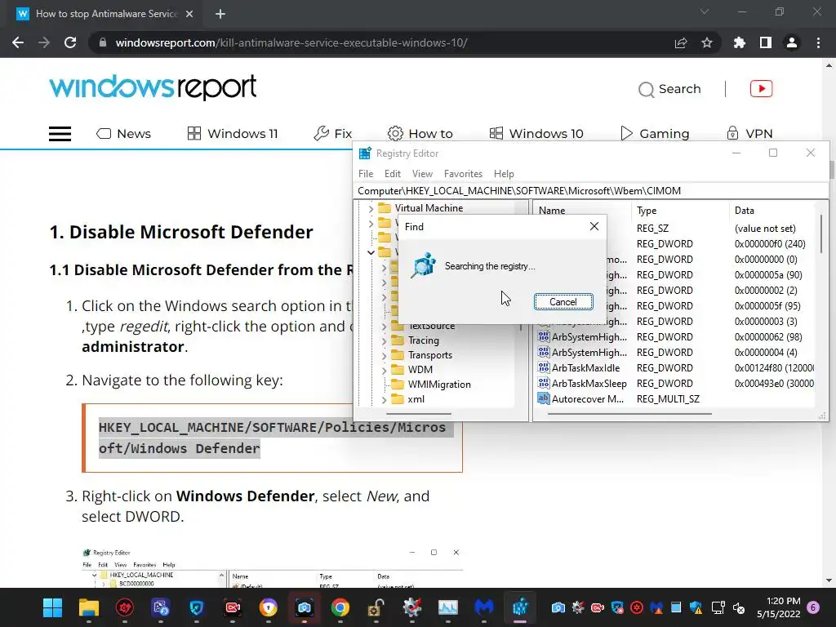Open the notification count badge
836x627 pixels.
point(813,607)
